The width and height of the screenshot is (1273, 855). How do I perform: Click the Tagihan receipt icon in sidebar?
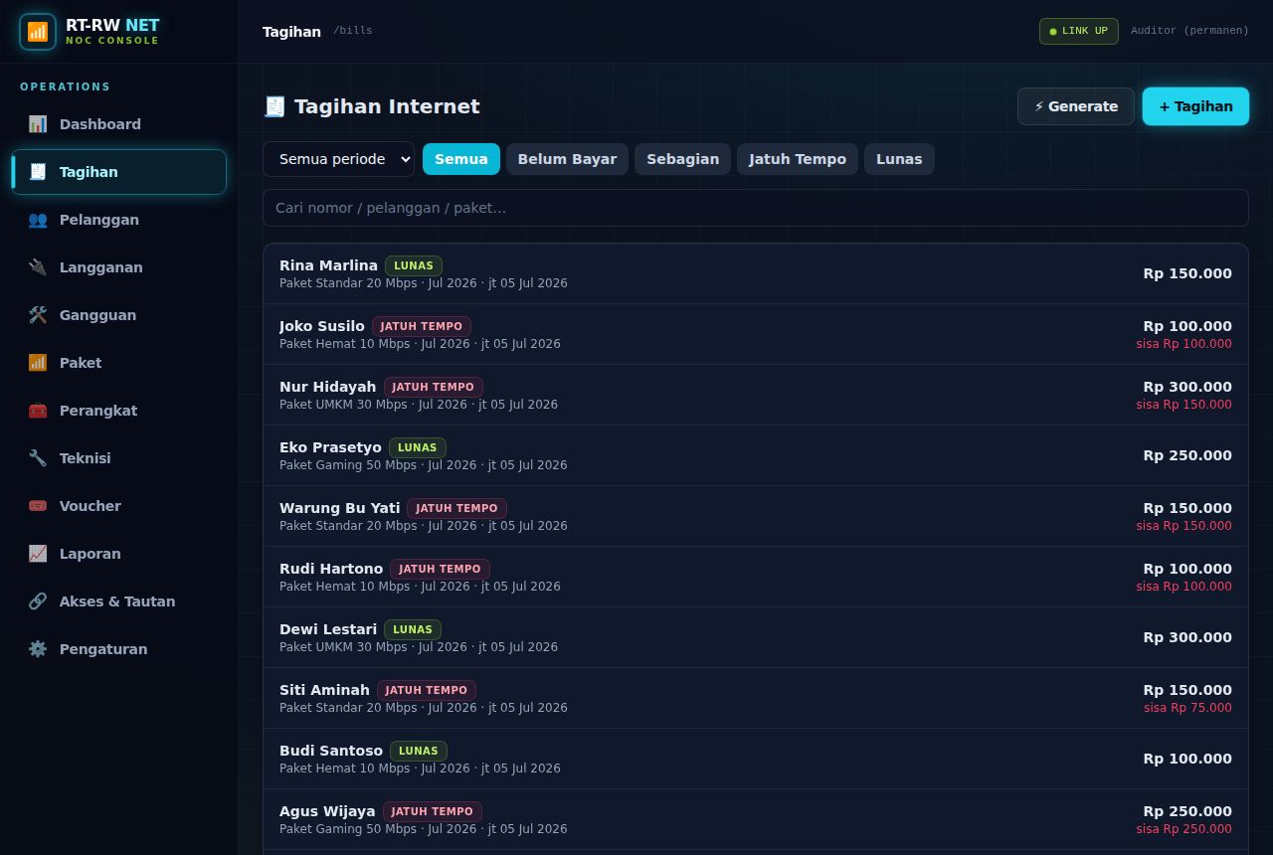[38, 172]
